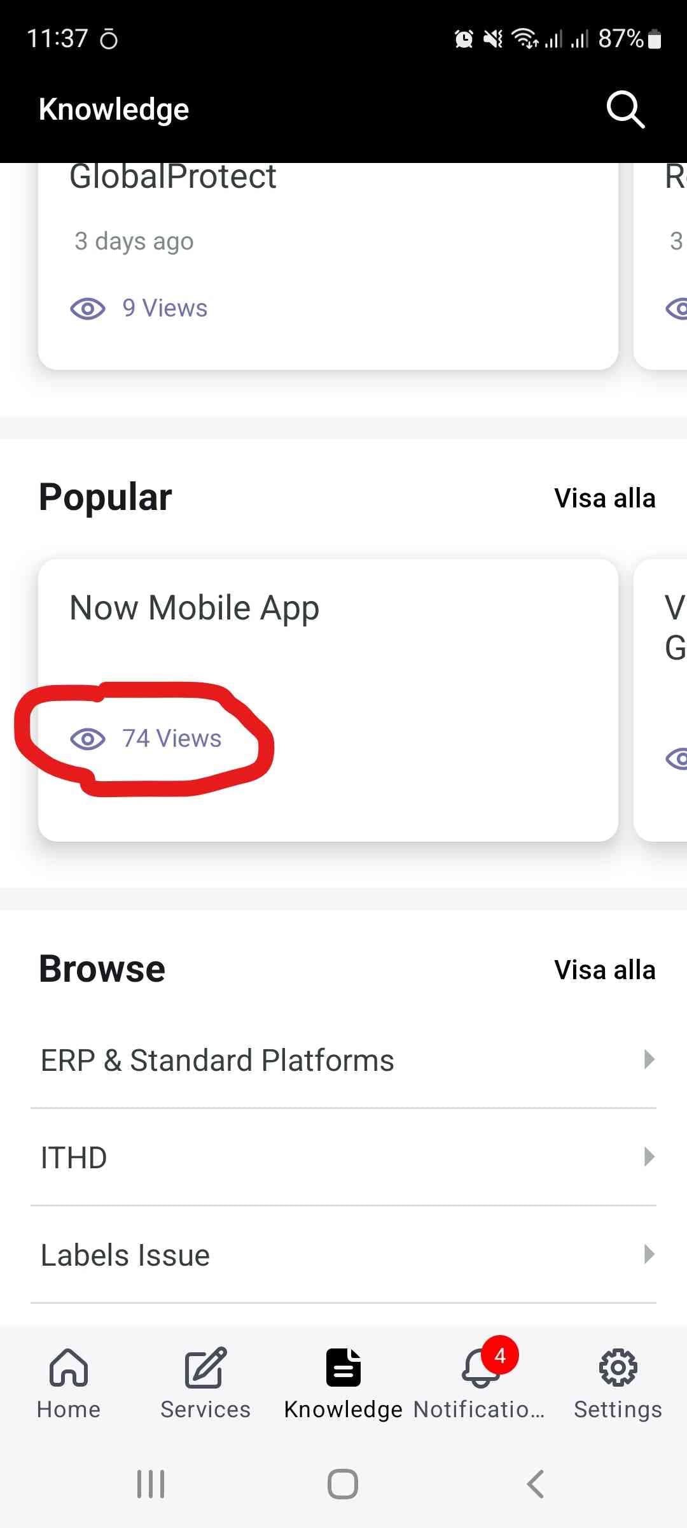The width and height of the screenshot is (687, 1528).
Task: Tap the Home icon in bottom bar
Action: (69, 1367)
